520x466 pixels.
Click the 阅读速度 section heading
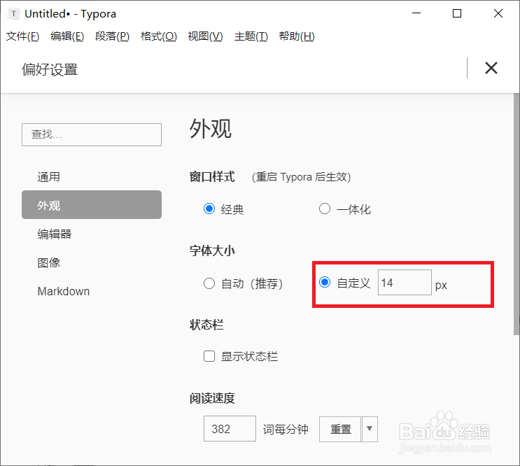pos(212,398)
